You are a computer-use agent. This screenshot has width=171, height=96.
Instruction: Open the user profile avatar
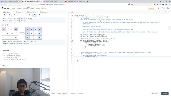tap(168, 8)
